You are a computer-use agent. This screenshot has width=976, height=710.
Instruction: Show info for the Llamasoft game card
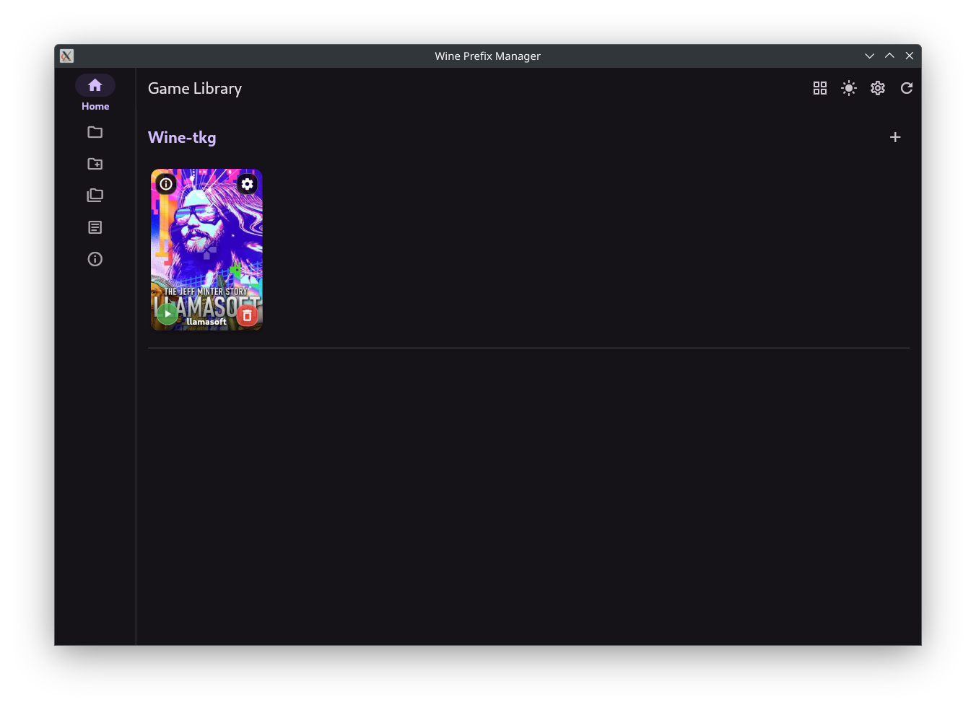click(x=166, y=184)
